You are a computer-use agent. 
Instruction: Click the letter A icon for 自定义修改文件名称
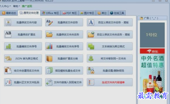point(91,22)
